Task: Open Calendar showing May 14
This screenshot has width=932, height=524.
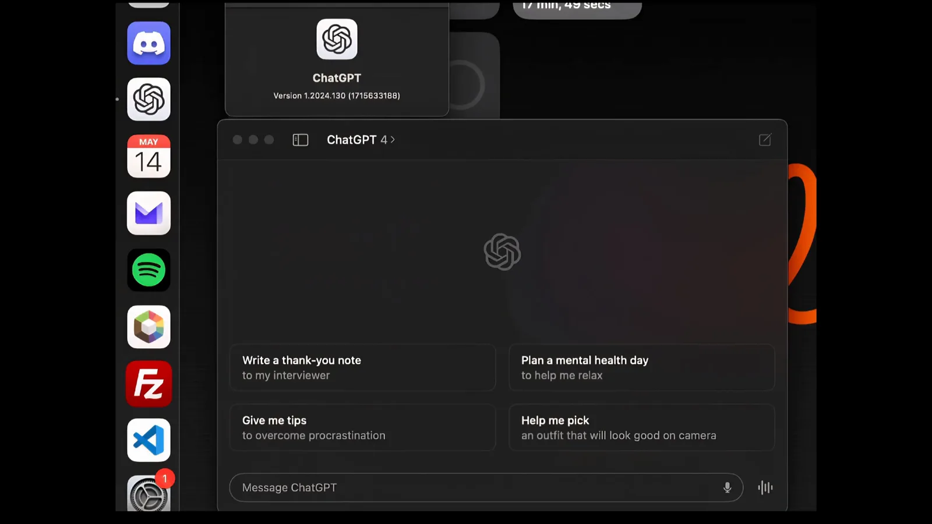Action: pyautogui.click(x=149, y=156)
